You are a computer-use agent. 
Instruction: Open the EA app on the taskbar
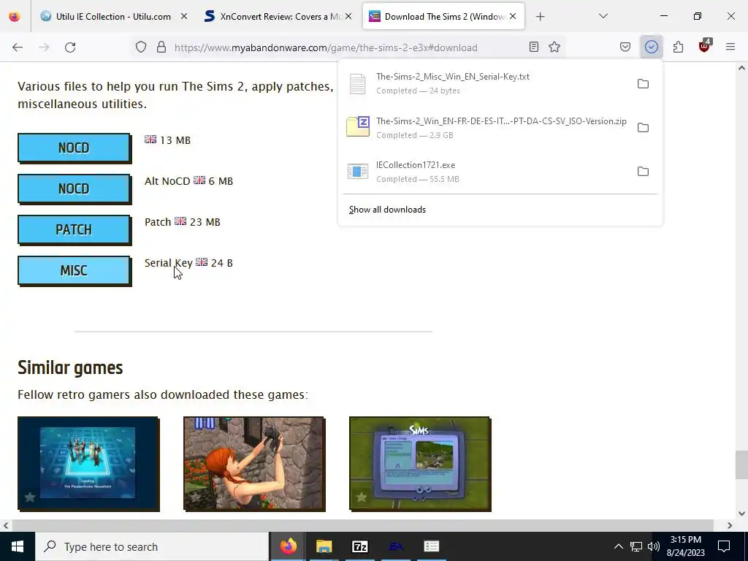pos(395,546)
